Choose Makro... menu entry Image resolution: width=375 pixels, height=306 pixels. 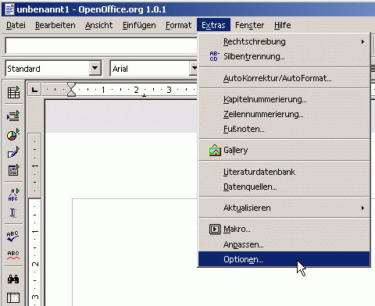[x=284, y=229]
